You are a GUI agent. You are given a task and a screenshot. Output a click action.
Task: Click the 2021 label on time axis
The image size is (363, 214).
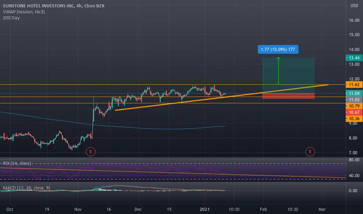coord(204,209)
